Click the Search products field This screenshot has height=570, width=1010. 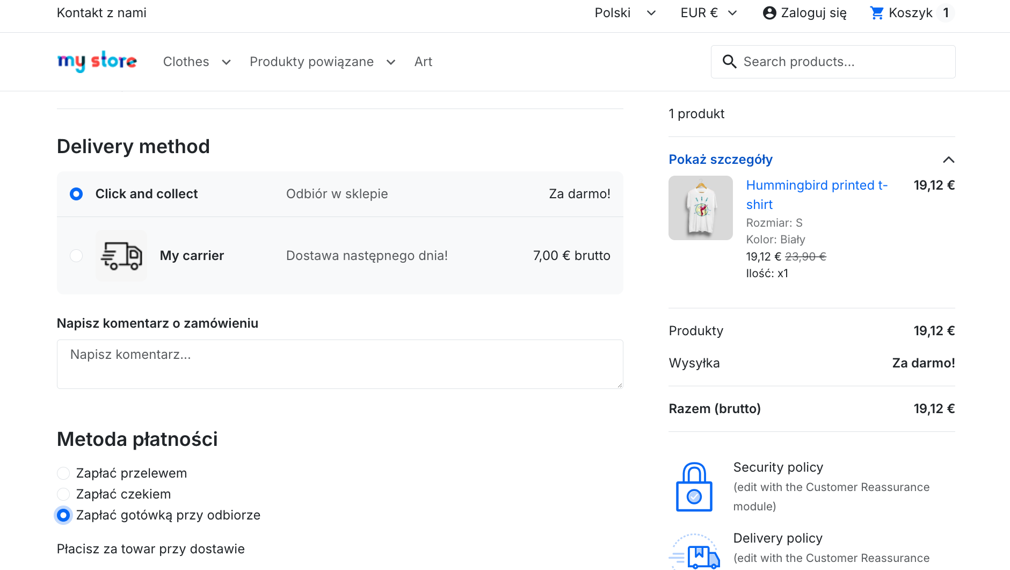click(833, 62)
